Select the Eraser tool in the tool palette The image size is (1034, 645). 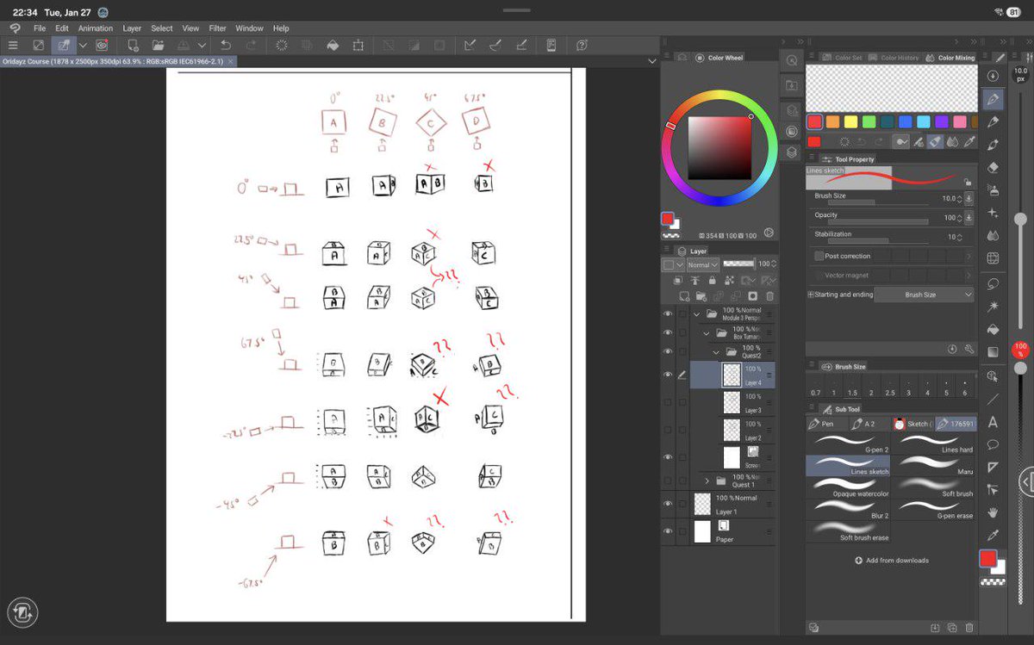(994, 167)
